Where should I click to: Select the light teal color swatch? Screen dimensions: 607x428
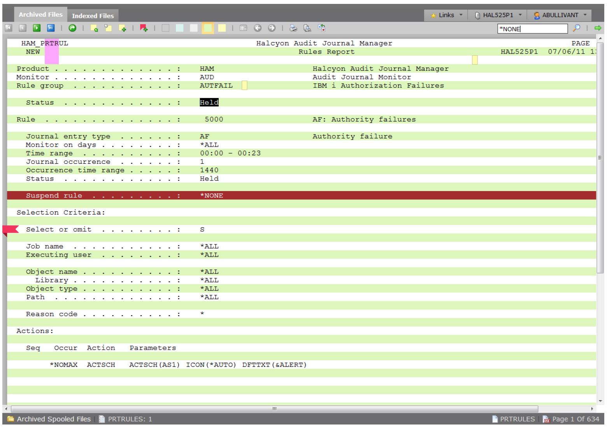pyautogui.click(x=179, y=28)
